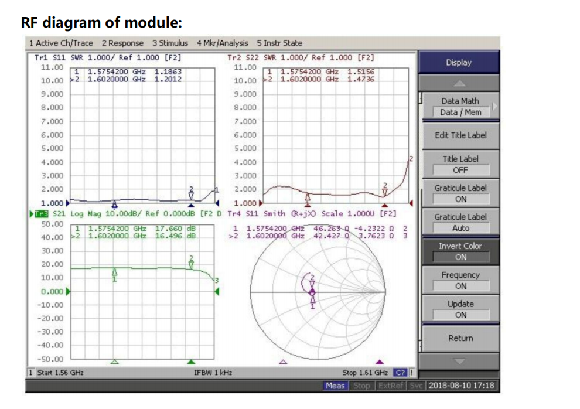Click the Tr4 S11 Smith trace title
The image size is (580, 409).
coord(312,214)
